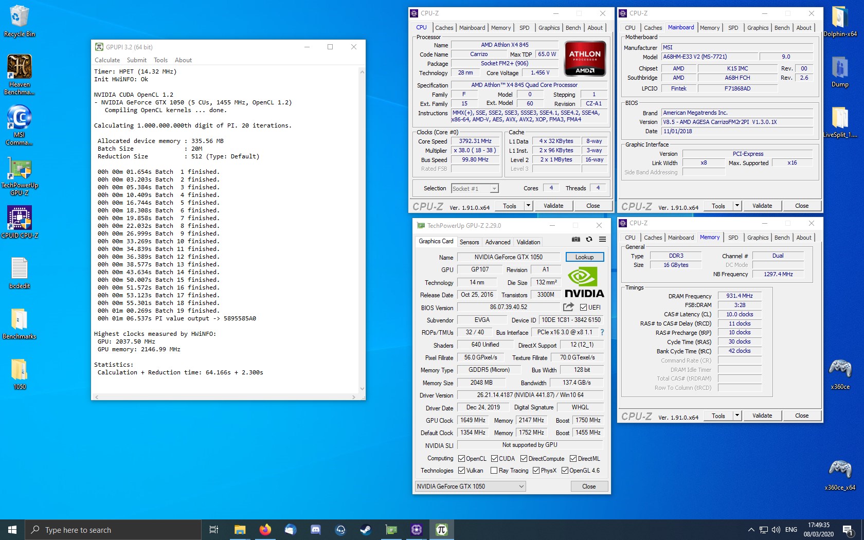
Task: Toggle the PhysX checkbox
Action: point(536,471)
